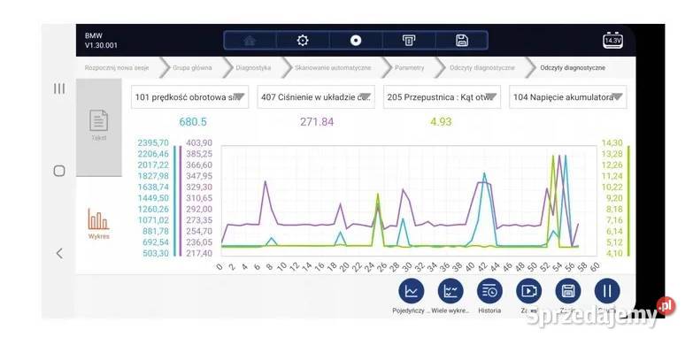Go to greyed Odczyty diagnostyczne breadcrumb
Screen dimensions: 693x345
tap(482, 68)
